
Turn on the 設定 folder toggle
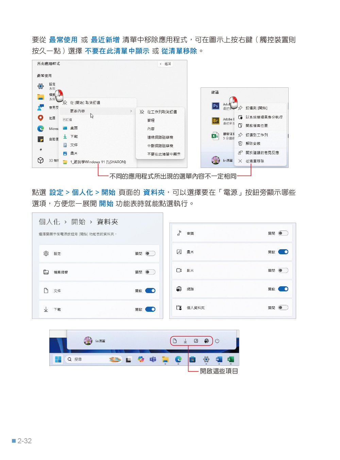point(150,254)
